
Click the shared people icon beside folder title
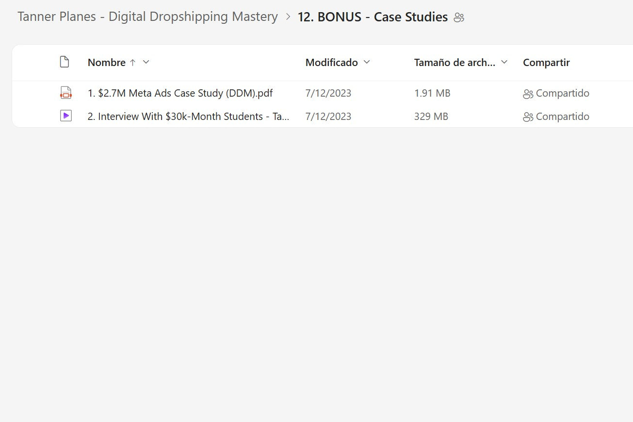tap(459, 17)
